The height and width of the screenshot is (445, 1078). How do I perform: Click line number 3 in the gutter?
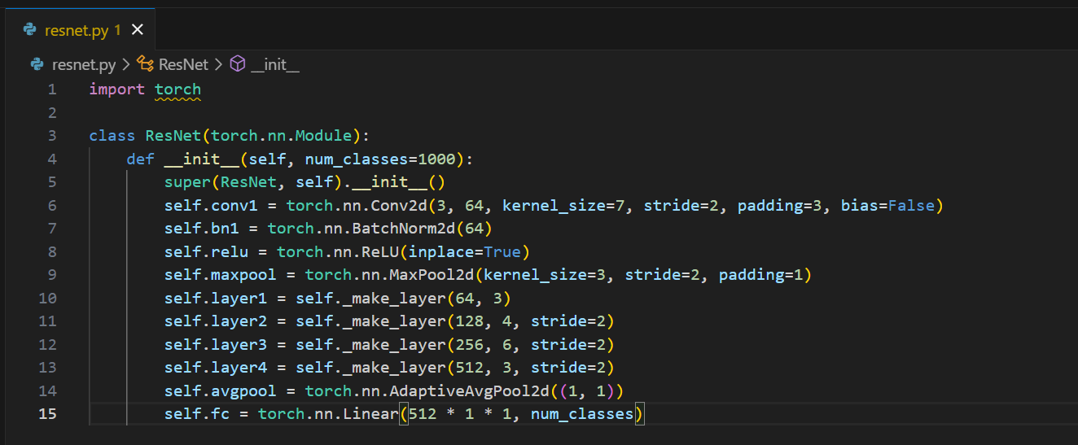pos(52,136)
